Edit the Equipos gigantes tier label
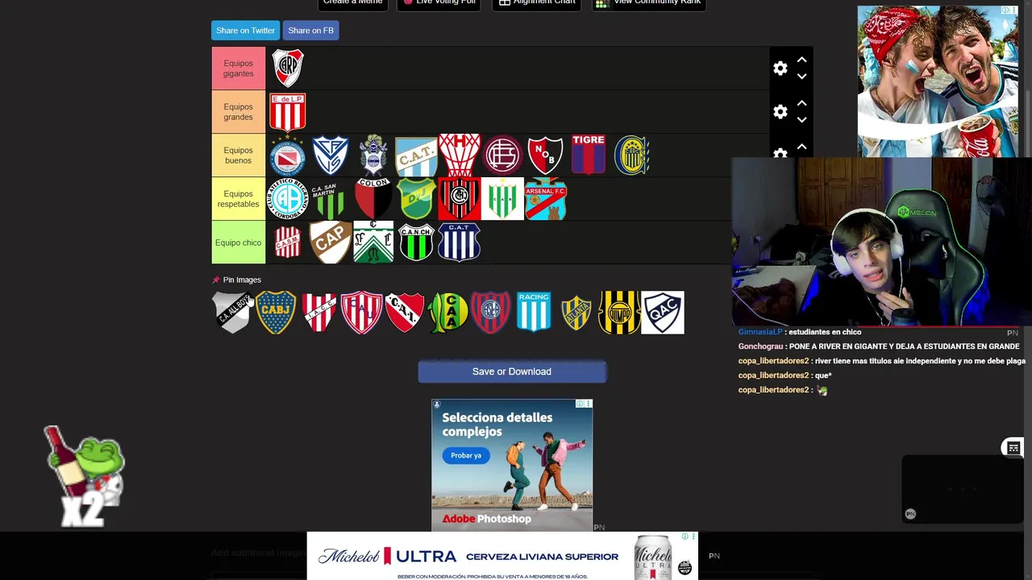 click(x=239, y=68)
